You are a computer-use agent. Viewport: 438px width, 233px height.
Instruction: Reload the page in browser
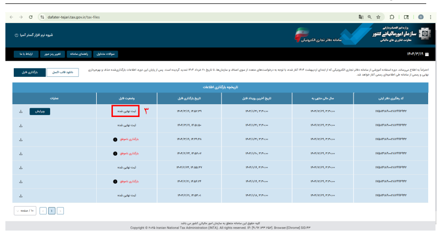tap(31, 17)
